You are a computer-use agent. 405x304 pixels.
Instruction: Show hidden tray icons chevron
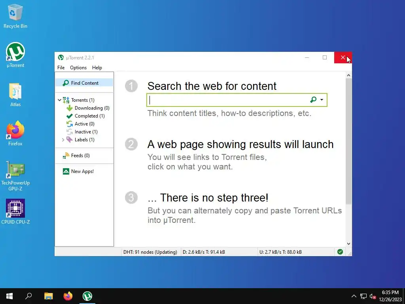tap(354, 296)
